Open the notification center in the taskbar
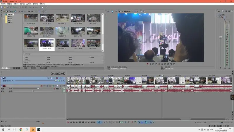Viewport: 234px width, 132px height. point(230,129)
